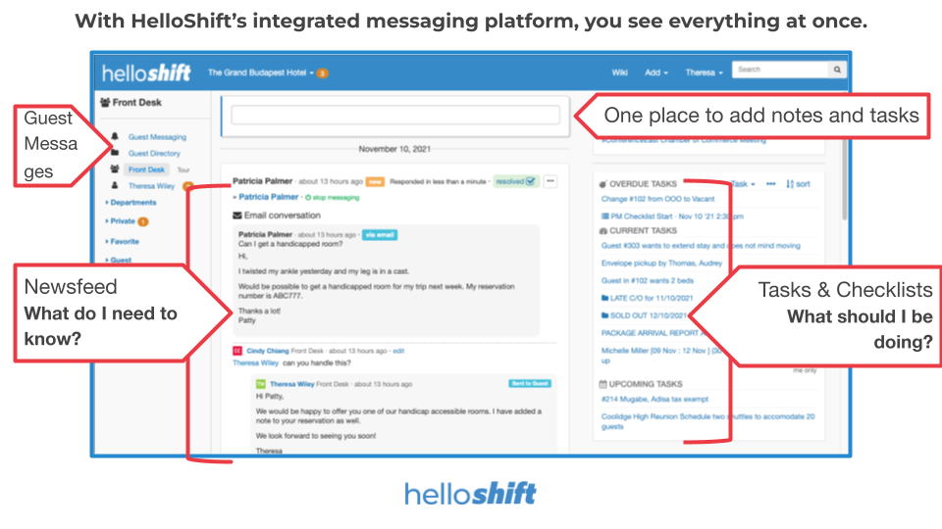Click the person icon beside Theresa Wiley

pos(115,185)
